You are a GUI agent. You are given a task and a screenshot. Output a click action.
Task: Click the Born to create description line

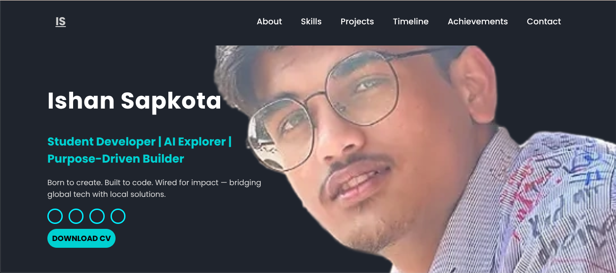click(x=154, y=183)
